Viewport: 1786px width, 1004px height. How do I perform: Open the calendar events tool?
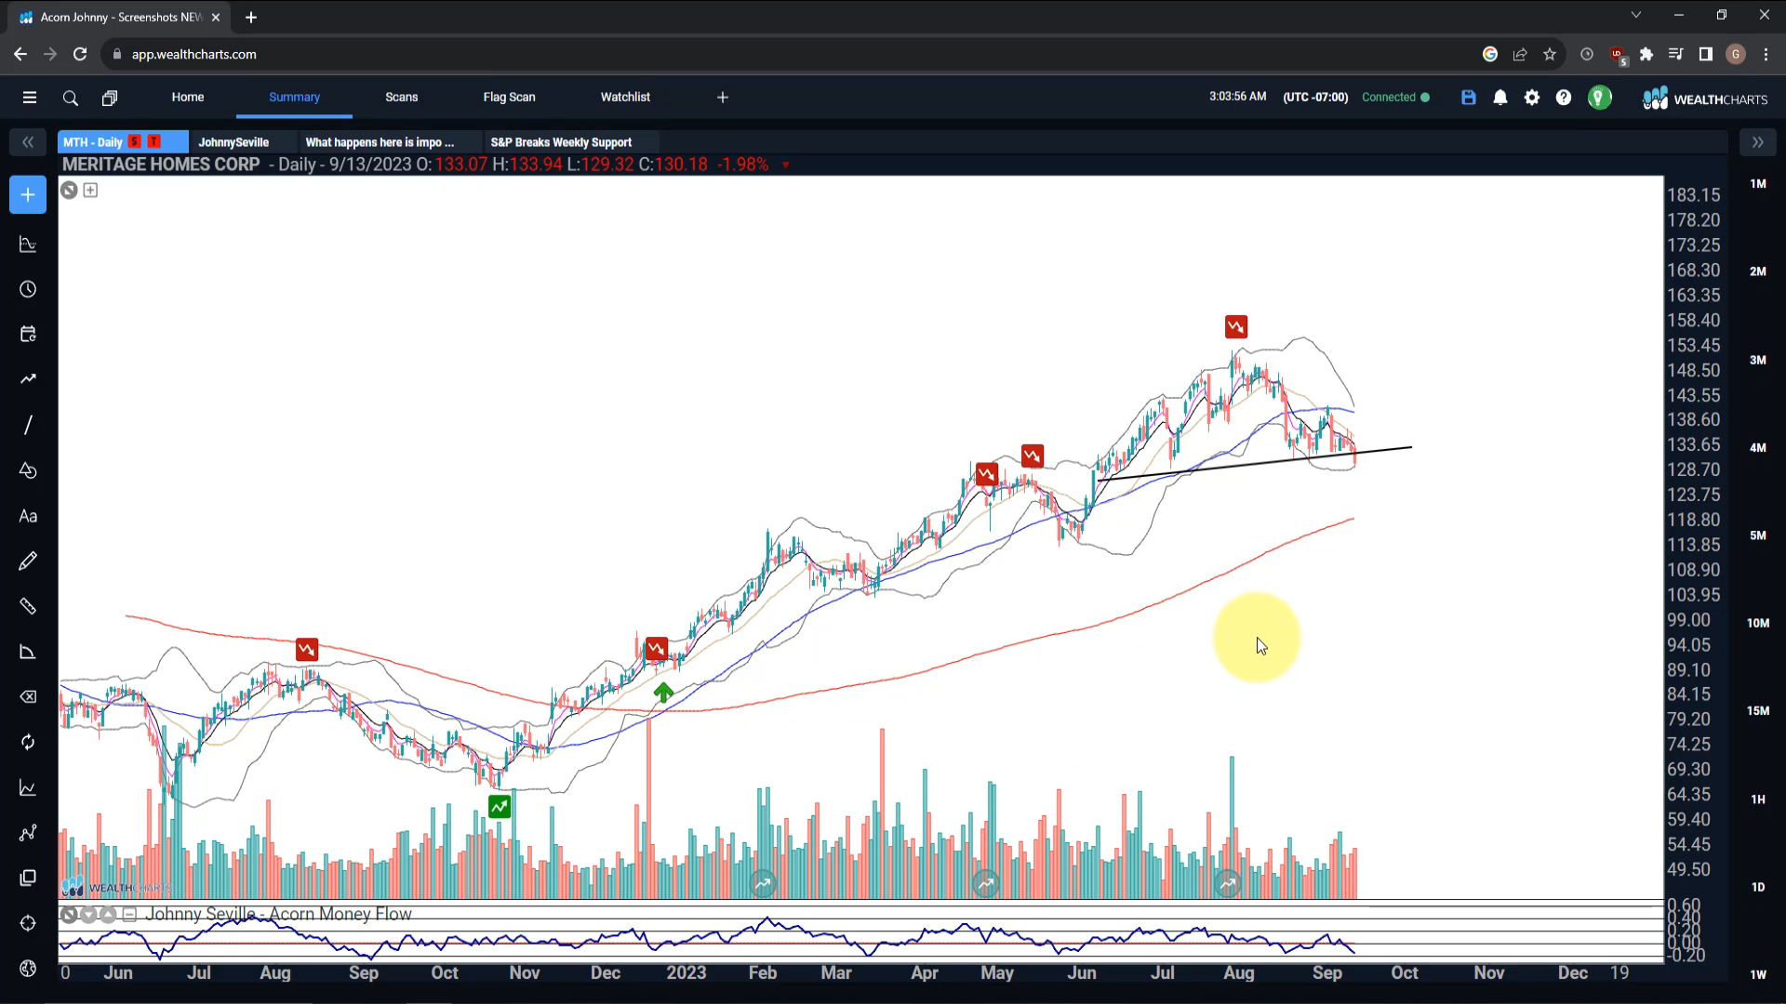point(28,334)
